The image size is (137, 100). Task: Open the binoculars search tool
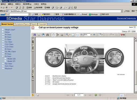(x=48, y=35)
